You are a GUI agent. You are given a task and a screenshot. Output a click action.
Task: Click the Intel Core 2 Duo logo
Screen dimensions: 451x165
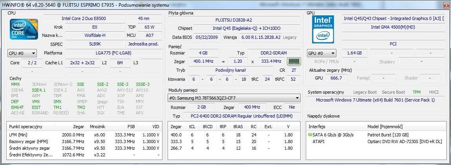click(24, 29)
